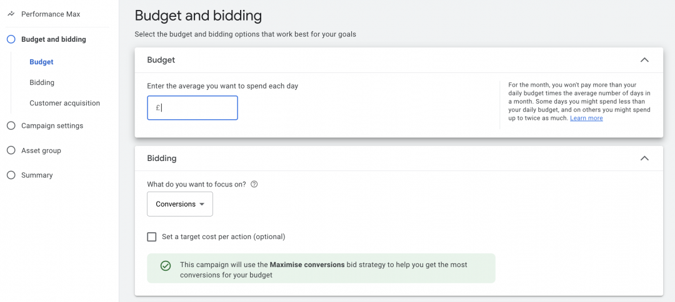Go to Budget sub-step in sidebar

pyautogui.click(x=41, y=62)
